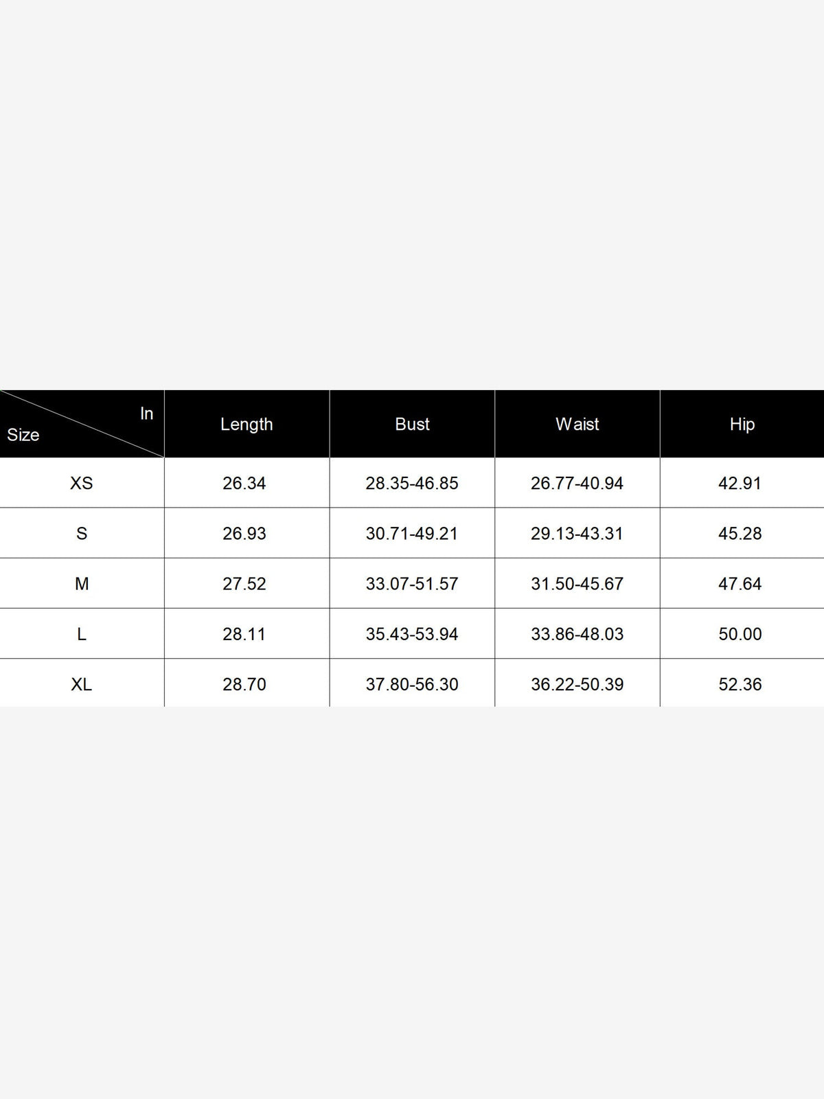Click the M size row label
Image resolution: width=824 pixels, height=1099 pixels.
(x=82, y=584)
